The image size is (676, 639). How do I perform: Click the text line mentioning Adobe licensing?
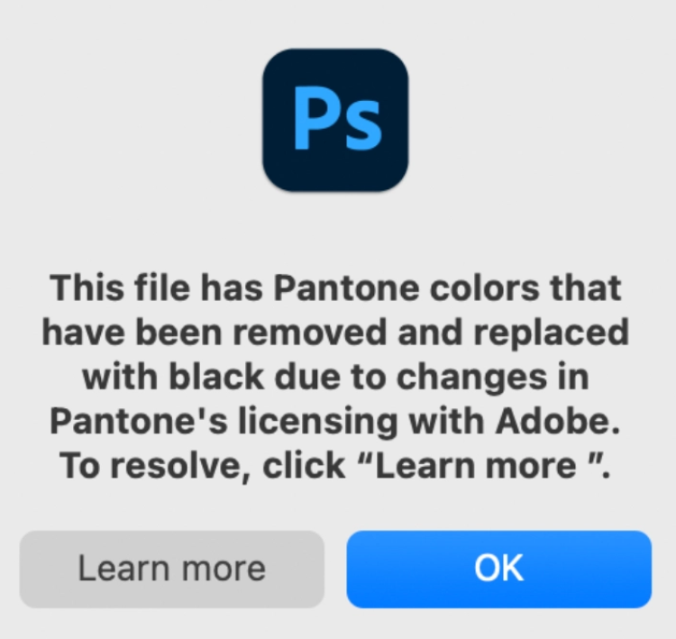[335, 421]
